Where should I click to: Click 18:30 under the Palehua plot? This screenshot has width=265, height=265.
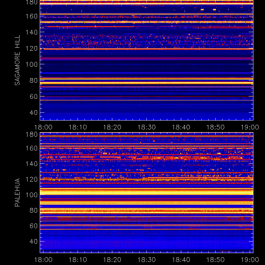pyautogui.click(x=146, y=260)
